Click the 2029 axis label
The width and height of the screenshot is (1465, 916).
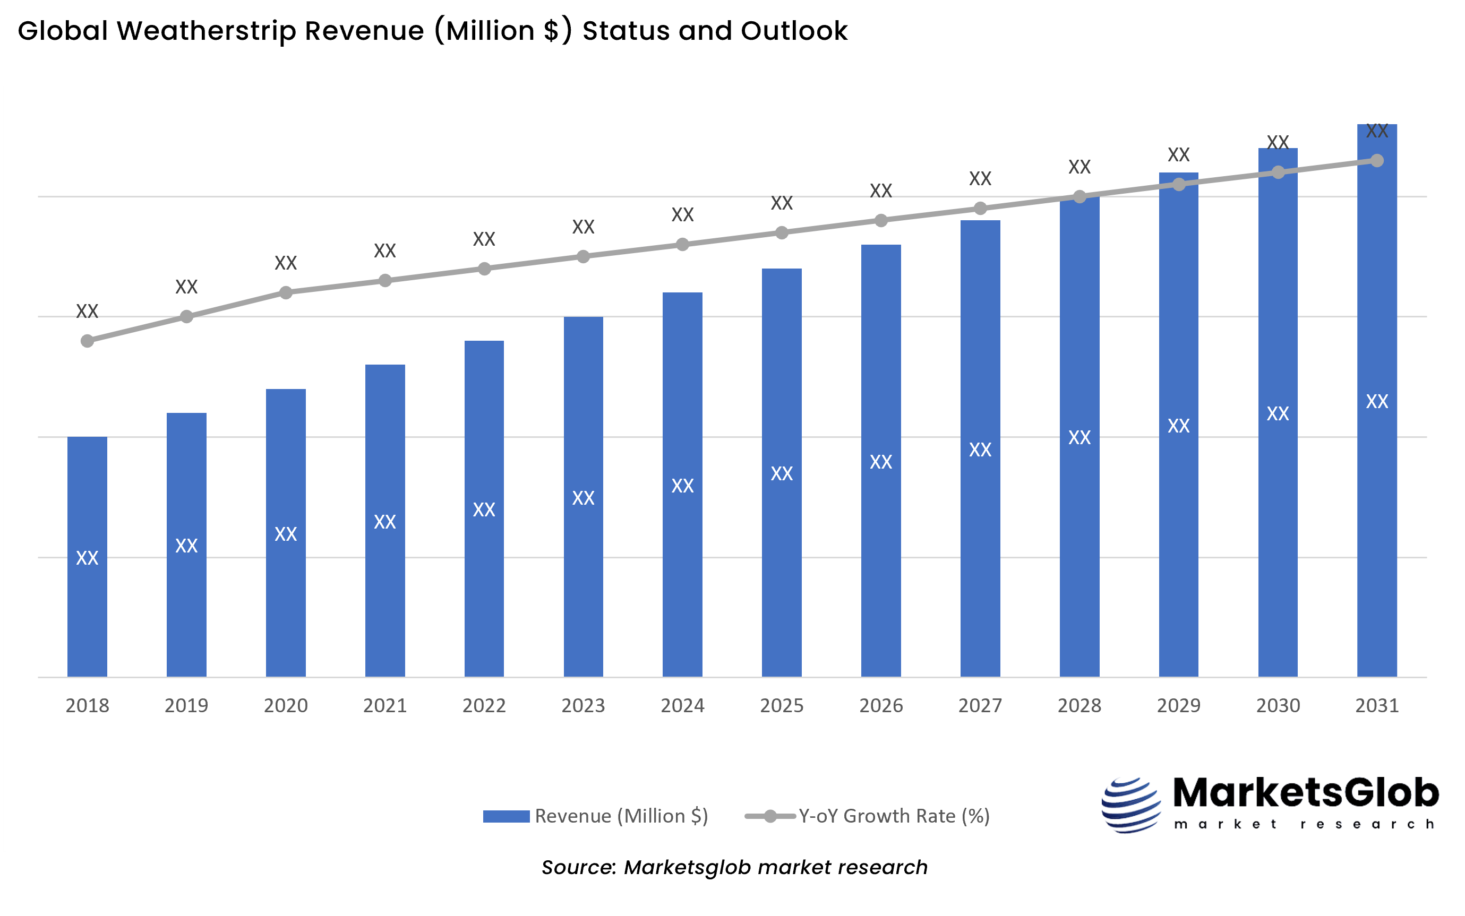(1178, 706)
